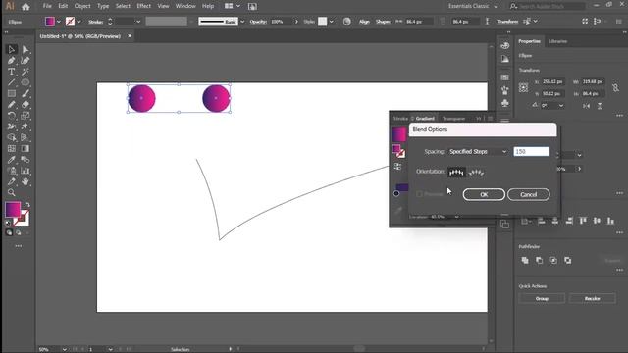628x353 pixels.
Task: Open the Object menu
Action: click(x=82, y=6)
